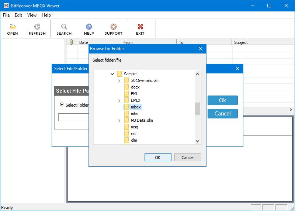Select the docx folder icon
The width and height of the screenshot is (295, 211).
point(126,87)
